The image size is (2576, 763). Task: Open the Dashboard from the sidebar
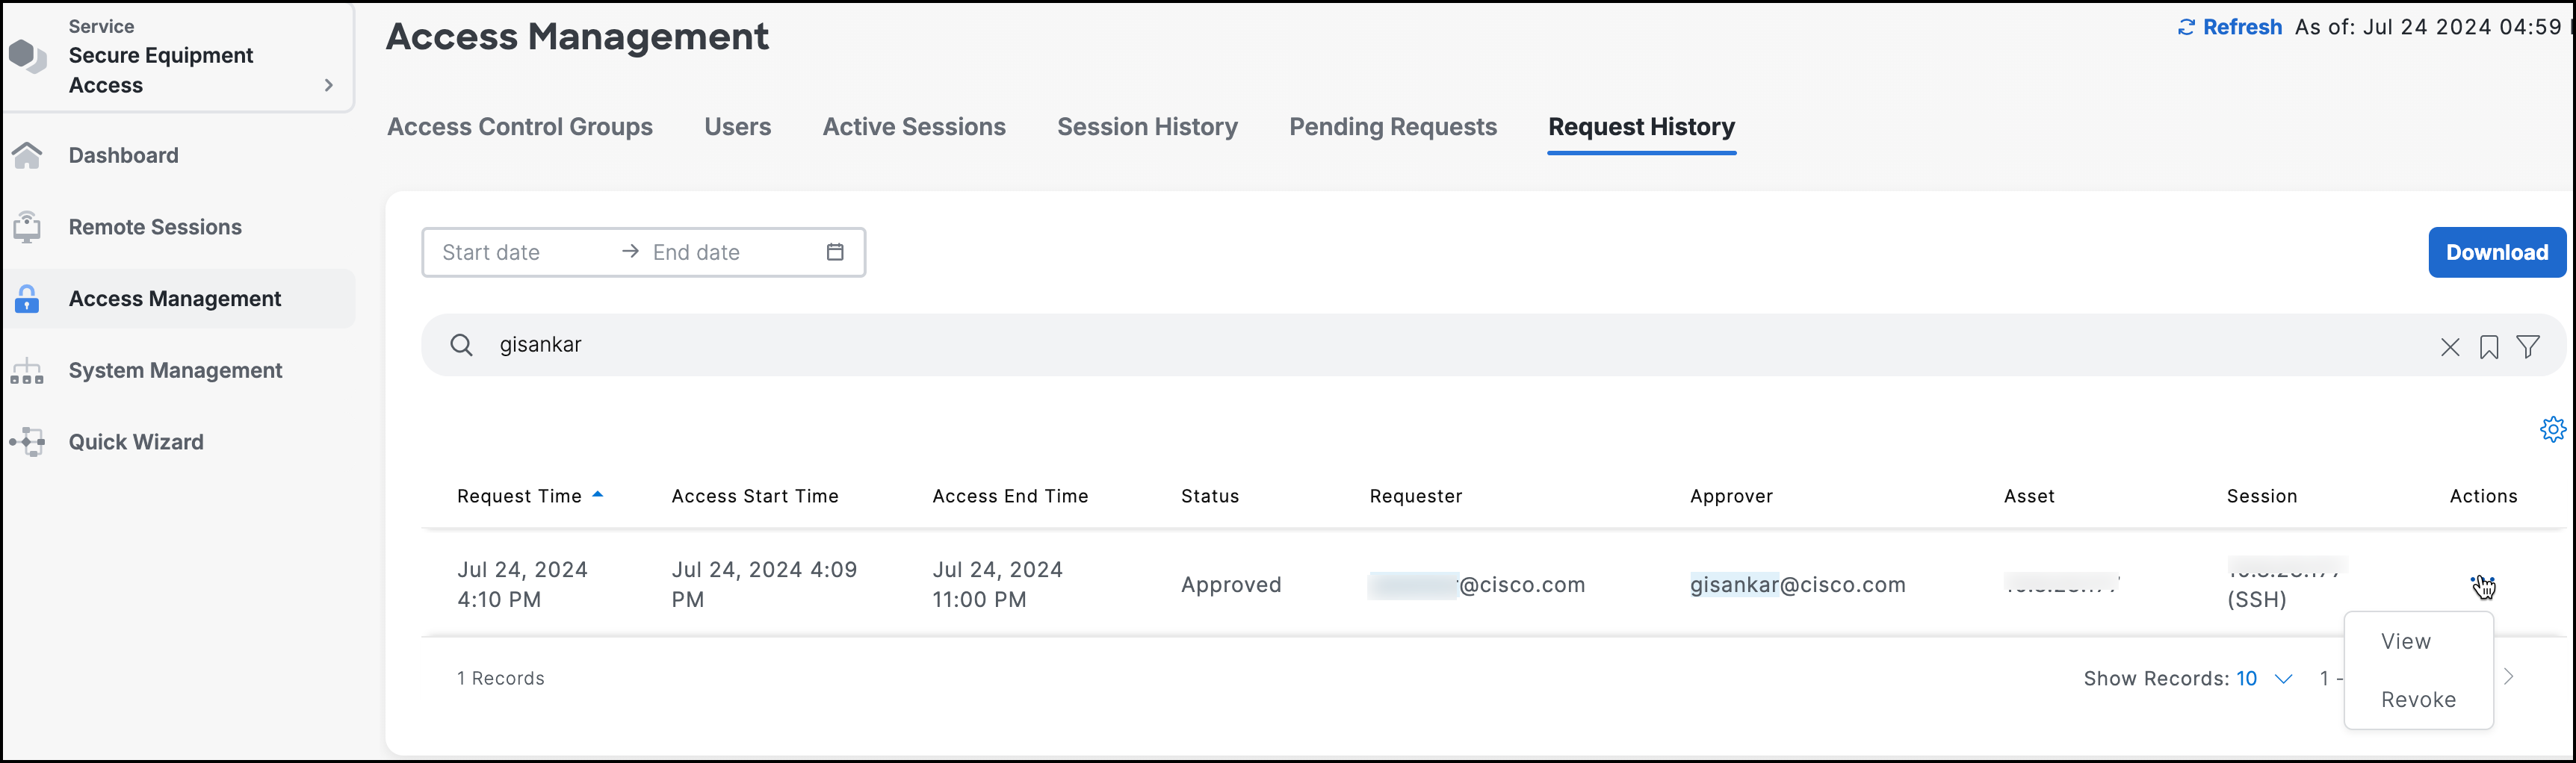pyautogui.click(x=123, y=155)
